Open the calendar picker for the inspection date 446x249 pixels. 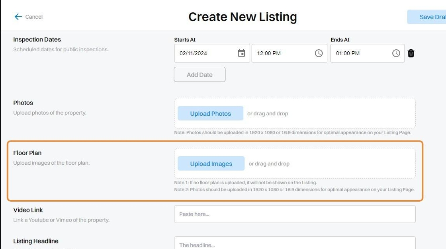coord(241,53)
